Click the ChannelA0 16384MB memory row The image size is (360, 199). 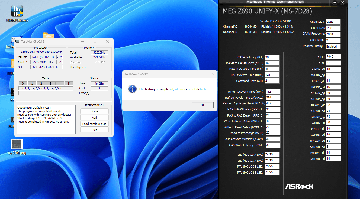tap(258, 27)
